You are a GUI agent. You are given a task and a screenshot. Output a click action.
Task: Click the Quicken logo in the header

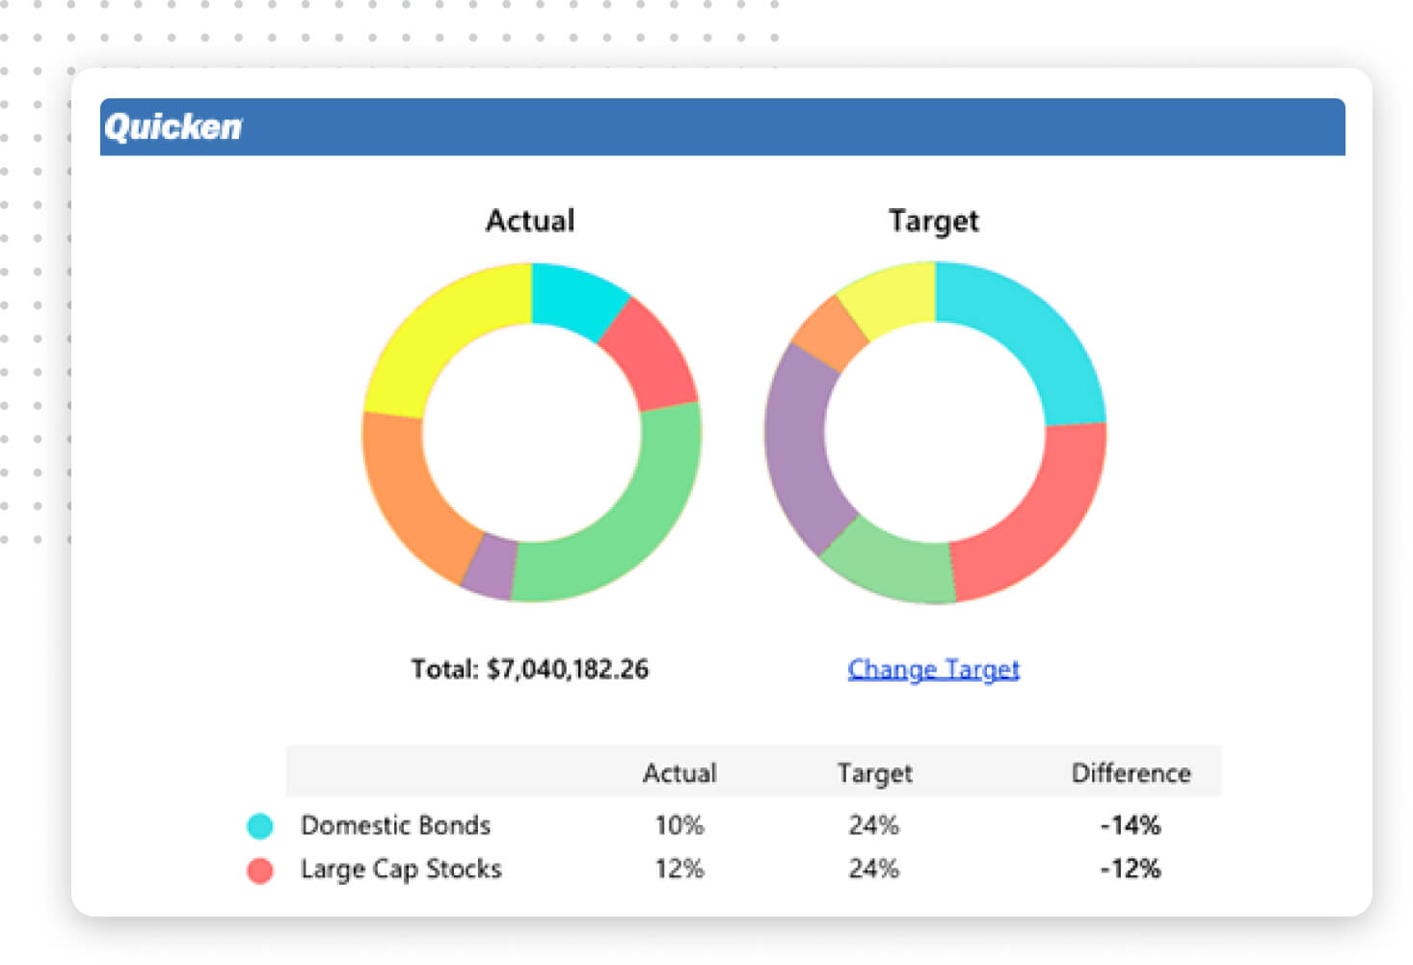click(x=173, y=127)
